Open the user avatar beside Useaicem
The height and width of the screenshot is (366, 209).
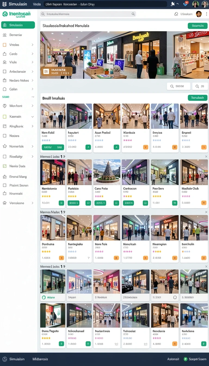[x=199, y=14]
